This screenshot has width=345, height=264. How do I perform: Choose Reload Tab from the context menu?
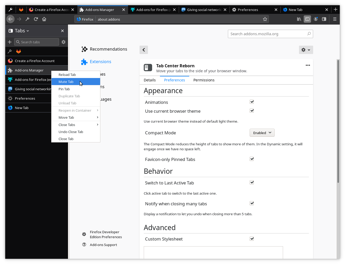(x=76, y=75)
